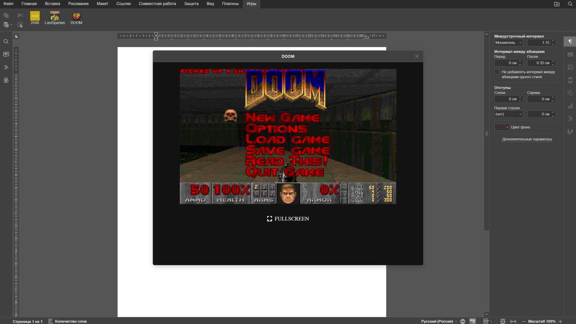The image size is (576, 324).
Task: Open the DOOM plugin icon in toolbar
Action: click(x=76, y=18)
